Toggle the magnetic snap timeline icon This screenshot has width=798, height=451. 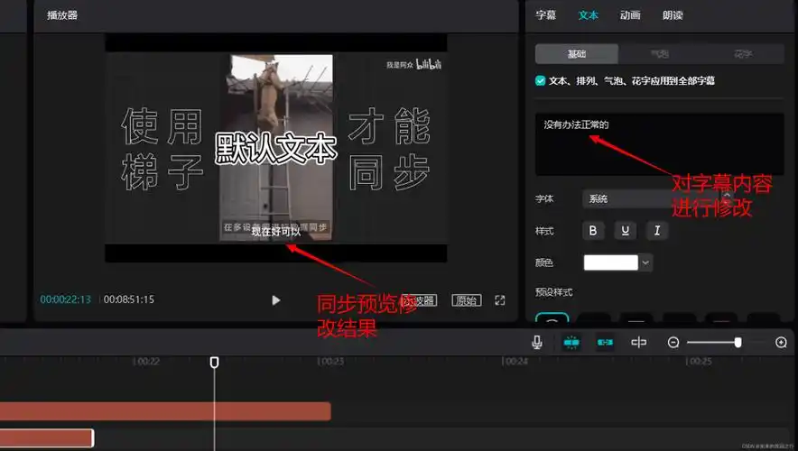(x=571, y=343)
